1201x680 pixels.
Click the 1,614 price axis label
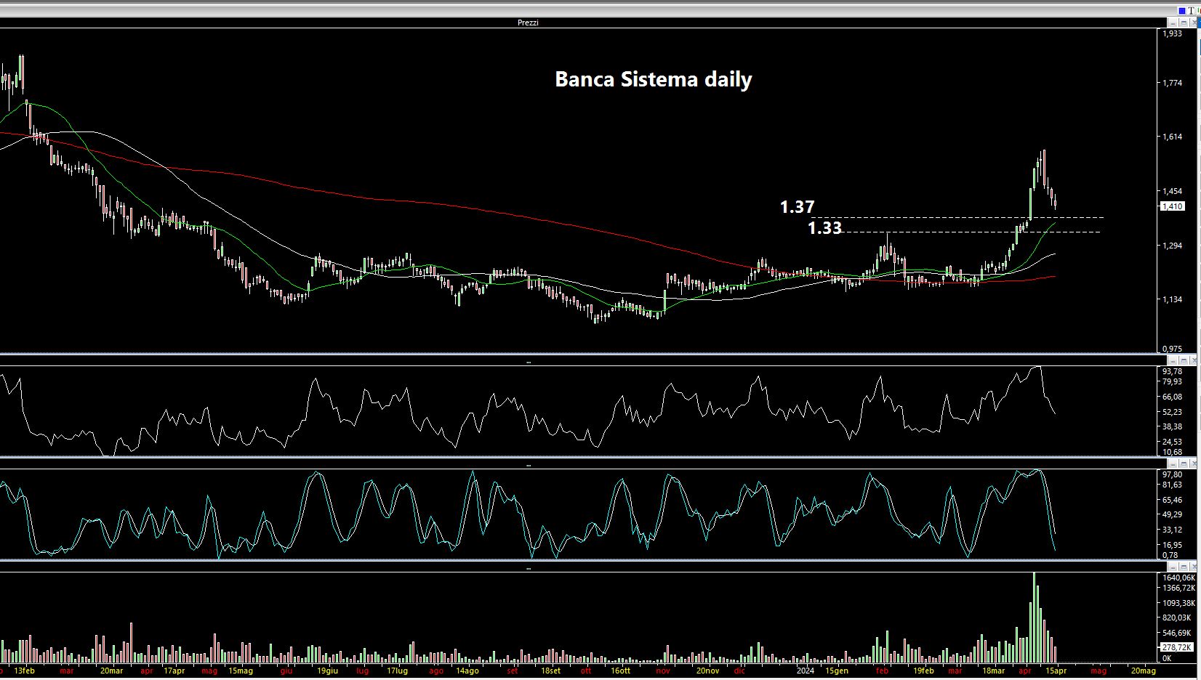(x=1172, y=137)
